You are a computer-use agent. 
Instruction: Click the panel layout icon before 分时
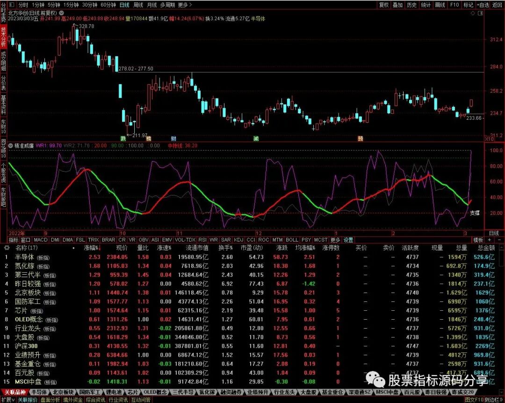click(x=12, y=5)
